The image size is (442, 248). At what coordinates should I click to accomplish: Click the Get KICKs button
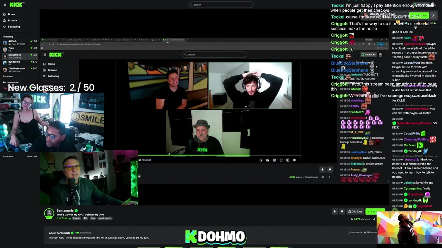[369, 54]
